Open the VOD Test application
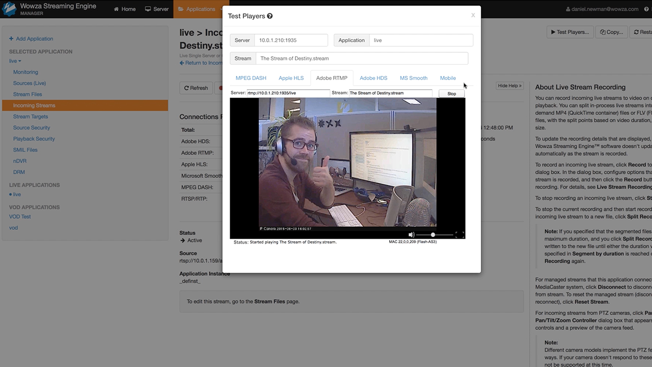 pyautogui.click(x=20, y=217)
